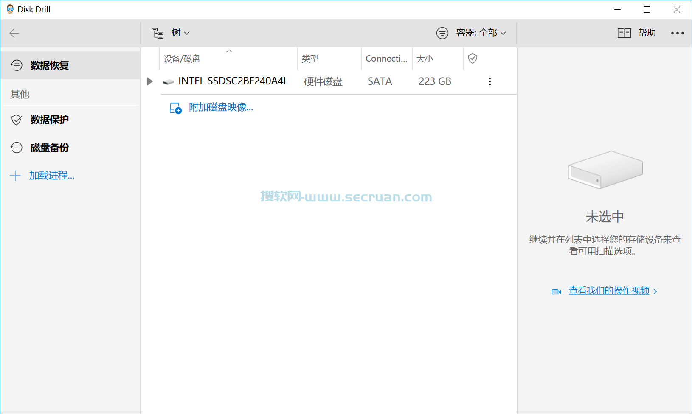Click the Disk Drill app icon in title bar
Viewport: 692px width, 414px height.
(10, 9)
